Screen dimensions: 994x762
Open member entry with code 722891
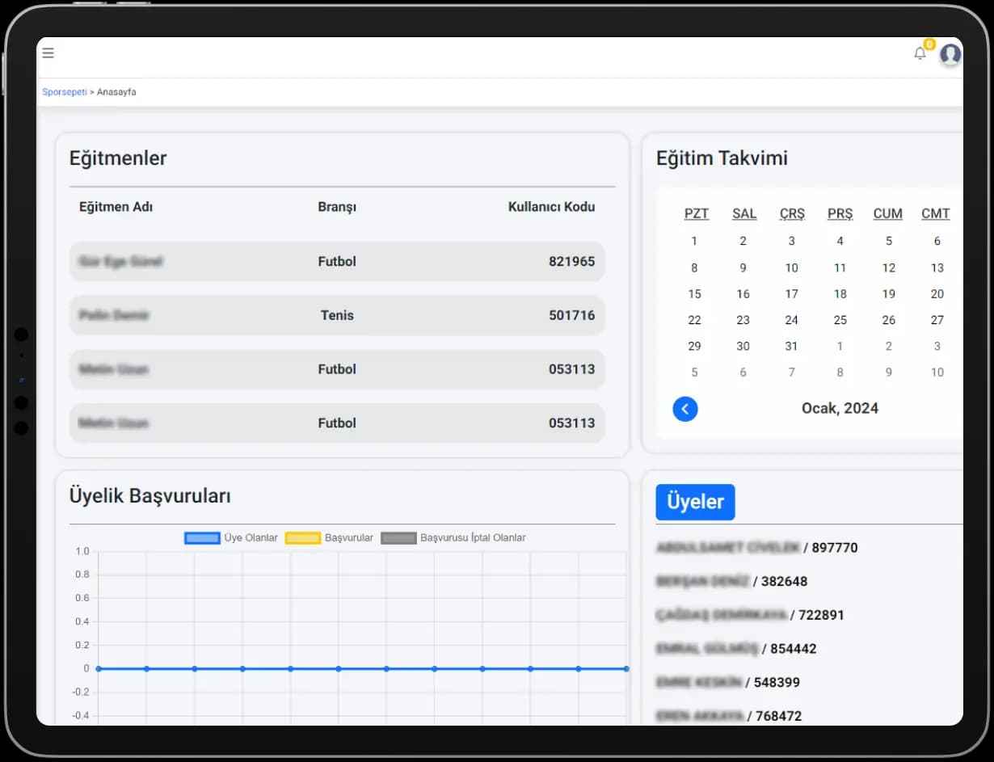point(750,615)
